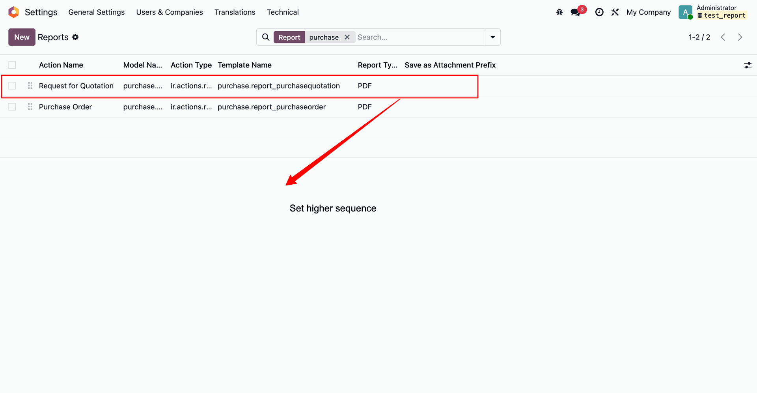Click the Studio tools wrench icon
Screen dimensions: 757x393
(x=615, y=12)
